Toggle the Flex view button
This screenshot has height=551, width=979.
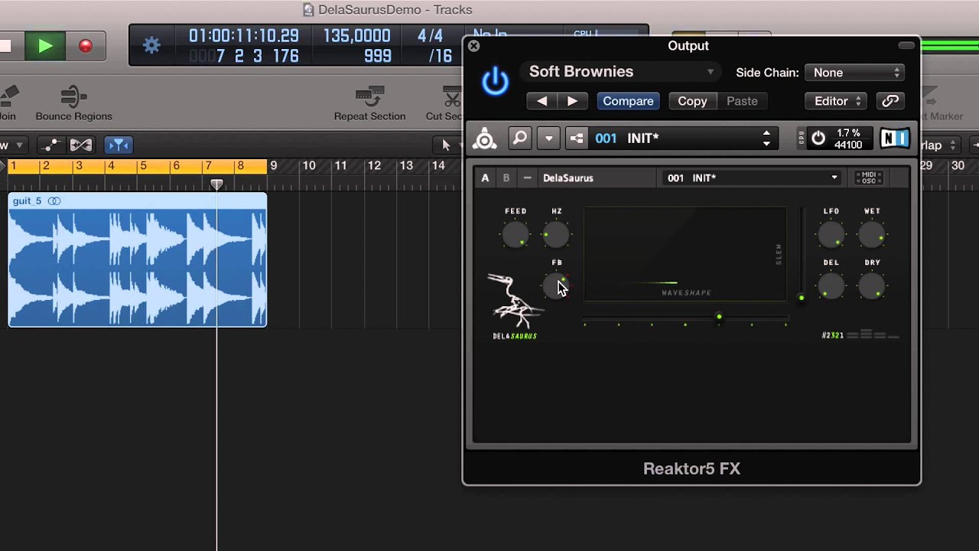tap(80, 145)
